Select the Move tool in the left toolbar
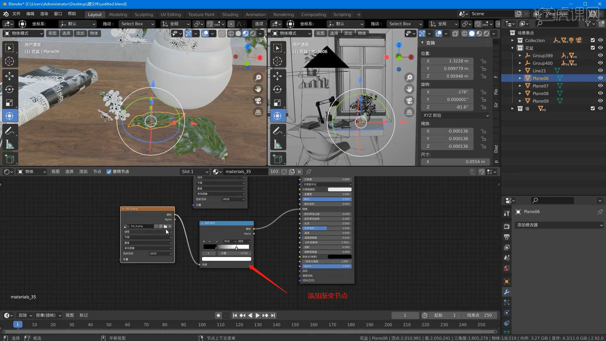 10,76
